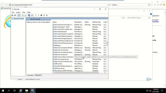
Task: Open Task View from taskbar
Action: tap(15, 91)
